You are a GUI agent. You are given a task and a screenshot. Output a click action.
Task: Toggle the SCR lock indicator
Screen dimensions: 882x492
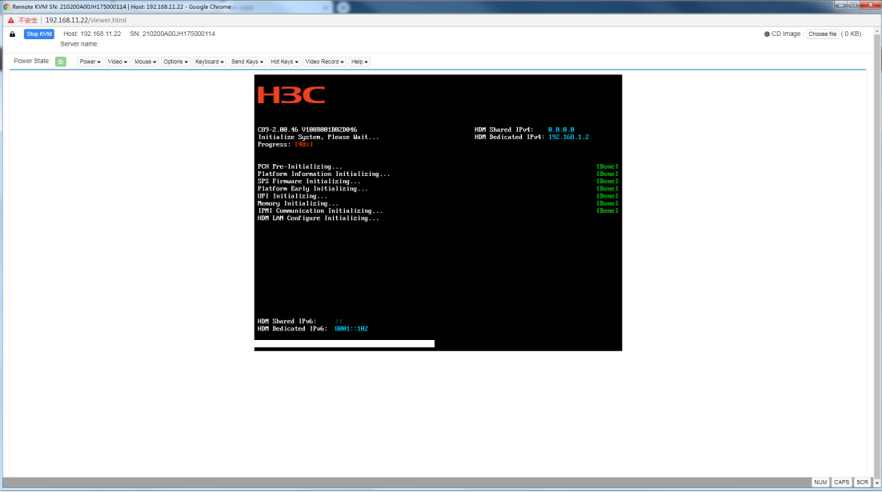pyautogui.click(x=862, y=482)
